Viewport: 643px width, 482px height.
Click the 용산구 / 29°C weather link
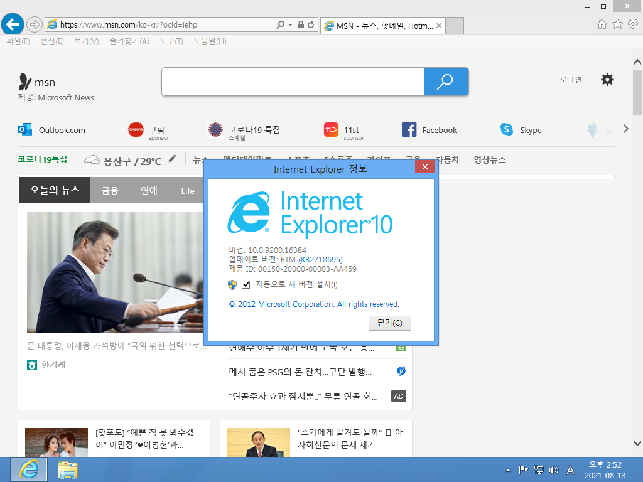pos(122,161)
